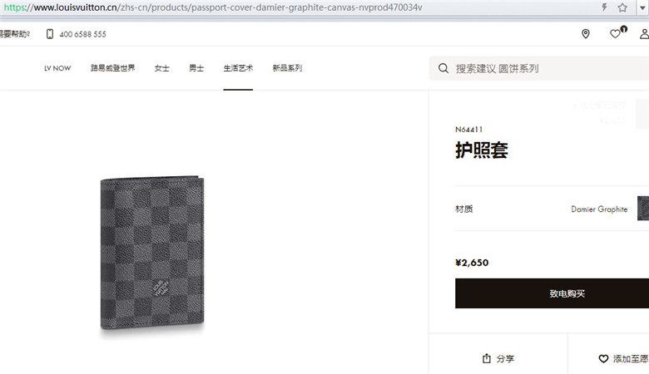Open the 生活艺术 tab

[x=238, y=68]
